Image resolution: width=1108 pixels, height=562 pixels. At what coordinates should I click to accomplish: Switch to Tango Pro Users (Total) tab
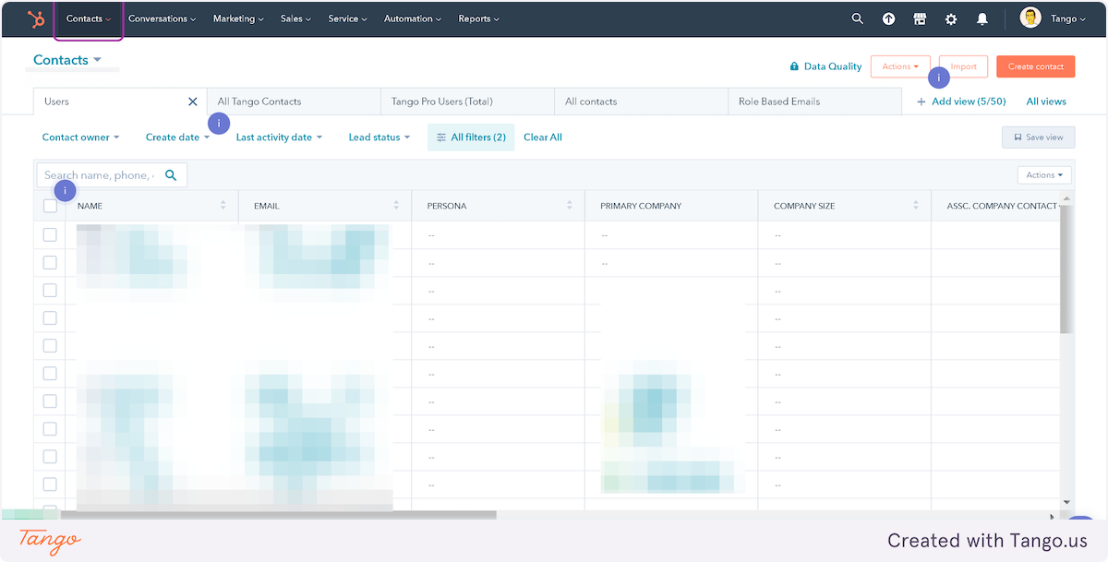click(467, 102)
